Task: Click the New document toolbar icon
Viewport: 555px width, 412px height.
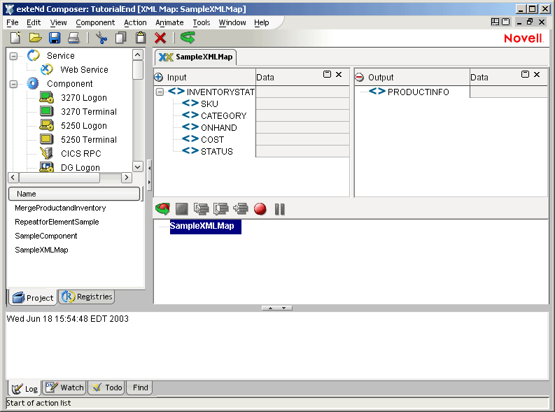Action: (x=15, y=38)
